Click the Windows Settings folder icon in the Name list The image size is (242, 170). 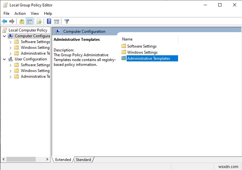click(124, 52)
